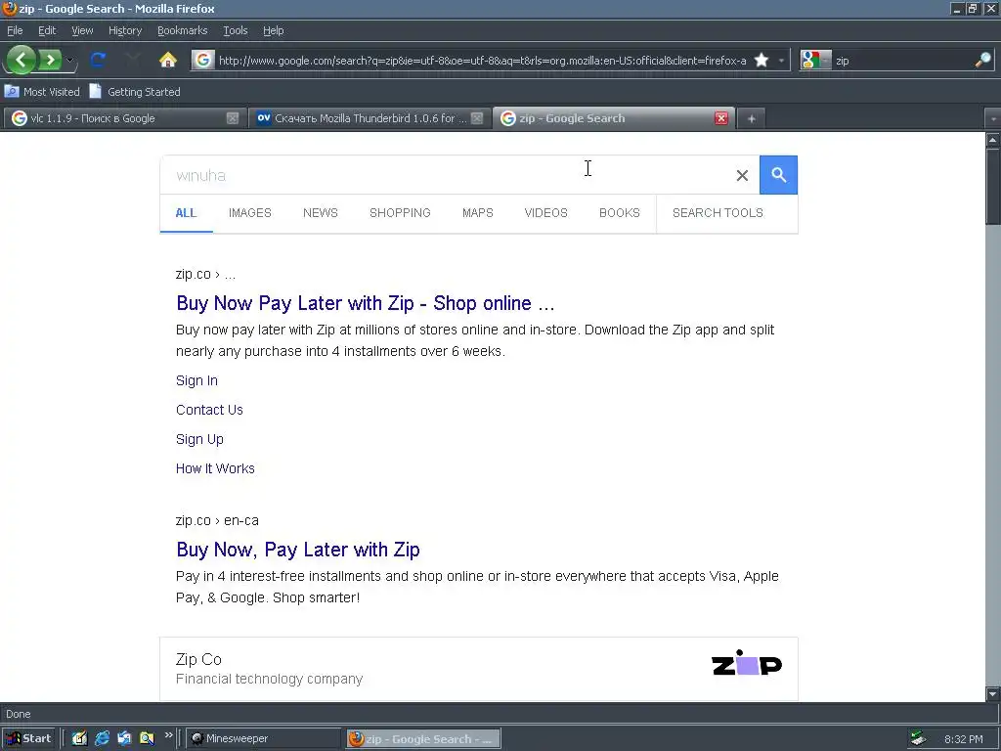Reload the page with the blue refresh icon
Screen dimensions: 1001x751
(98, 60)
